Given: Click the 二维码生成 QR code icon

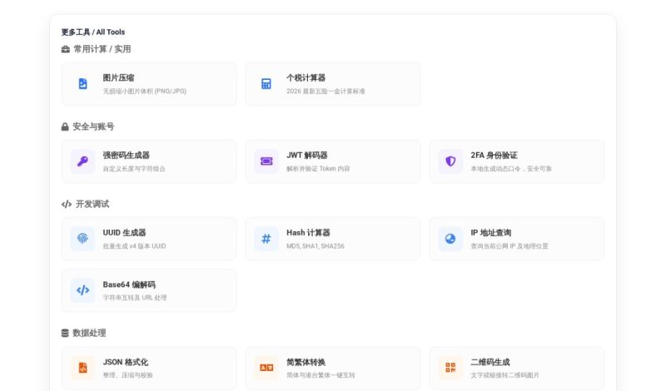Looking at the screenshot, I should pos(450,368).
